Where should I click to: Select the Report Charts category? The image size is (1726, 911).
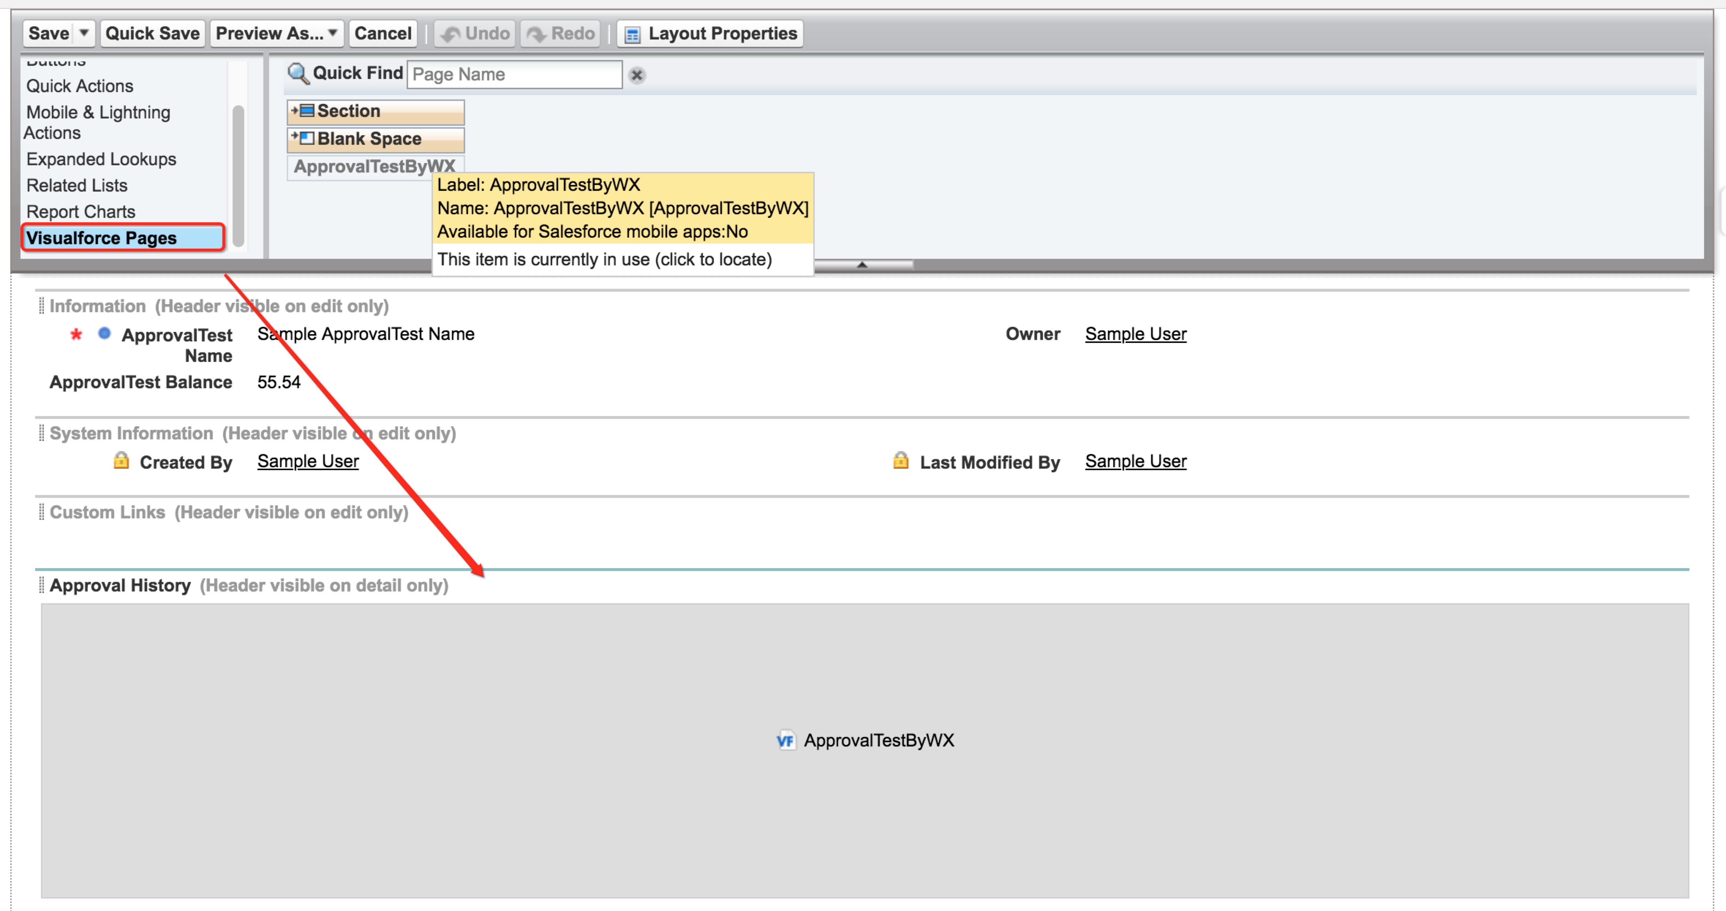pos(81,211)
